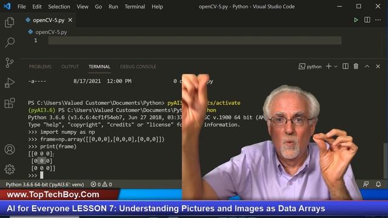The height and width of the screenshot is (218, 388).
Task: Open the editor More Actions menu
Action: coord(378,20)
